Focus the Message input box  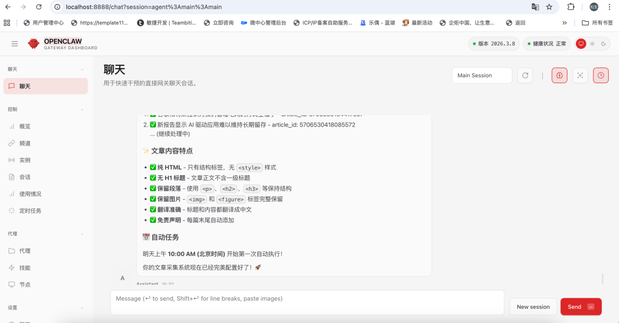pyautogui.click(x=307, y=302)
